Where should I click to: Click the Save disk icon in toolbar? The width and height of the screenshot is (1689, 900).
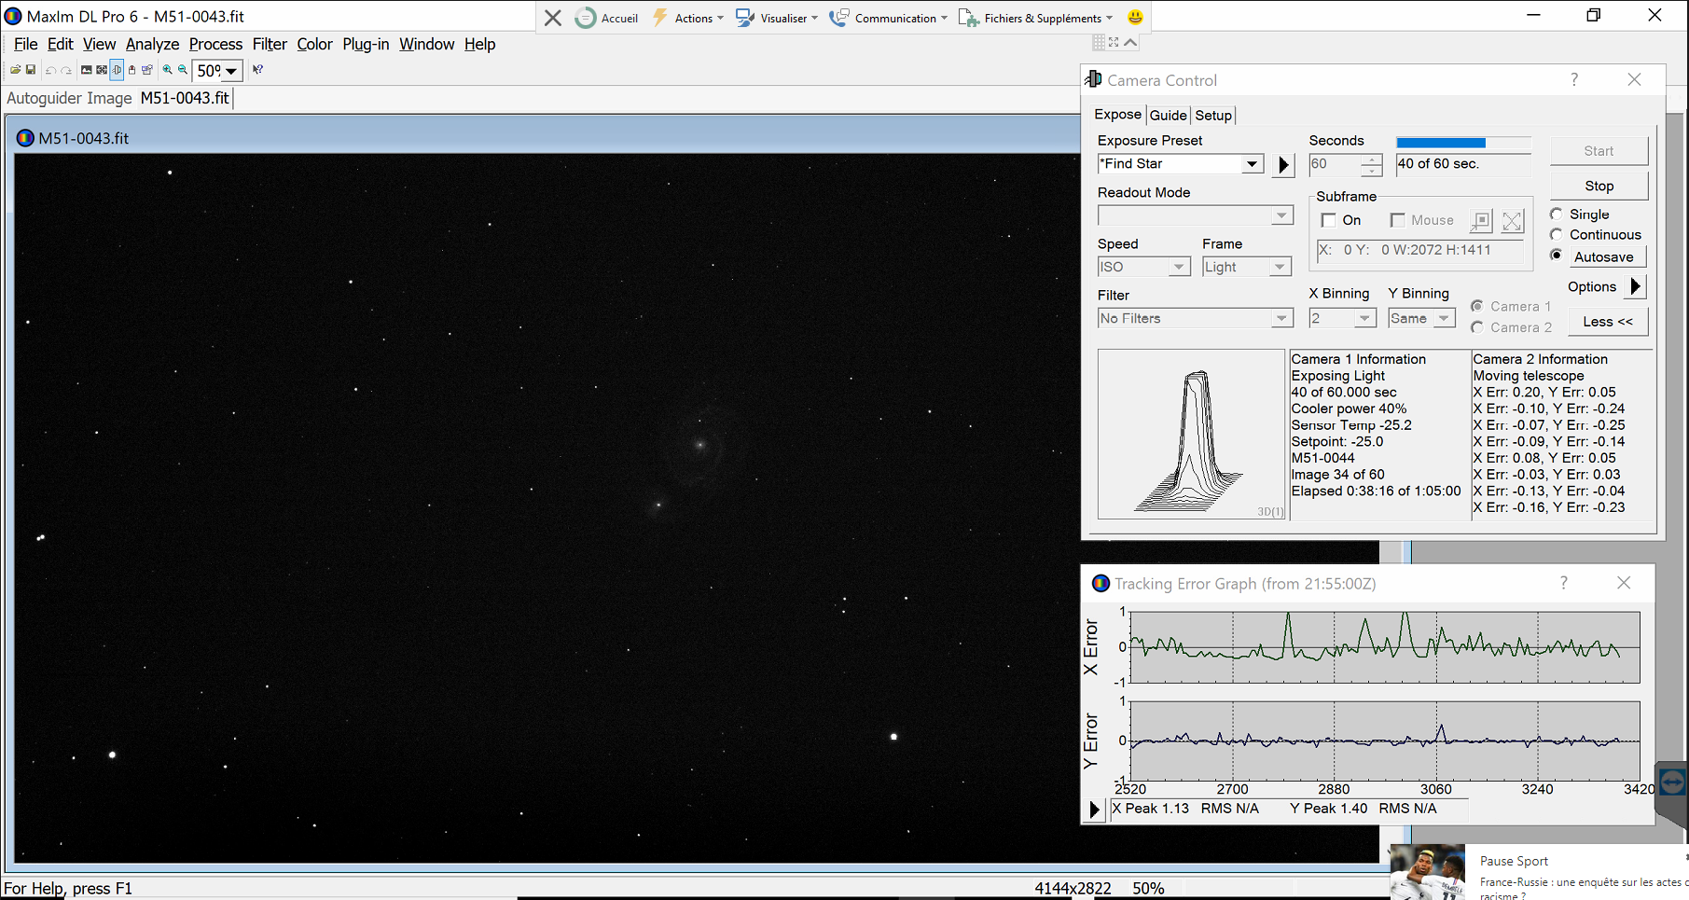click(31, 70)
